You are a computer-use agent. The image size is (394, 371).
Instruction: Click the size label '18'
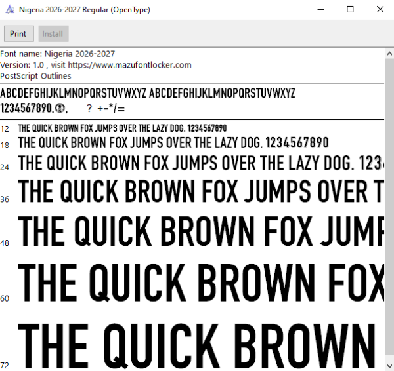tap(5, 145)
